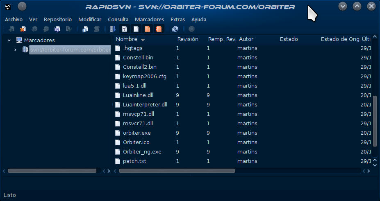
Task: Click the Log toolbar icon
Action: [x=97, y=29]
